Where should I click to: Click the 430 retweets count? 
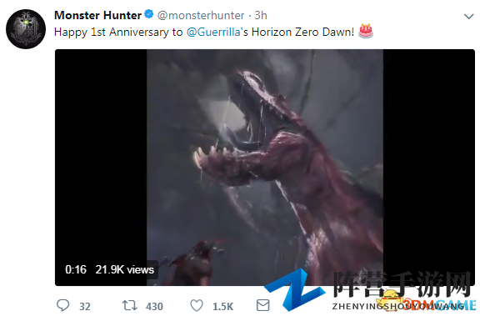[154, 307]
